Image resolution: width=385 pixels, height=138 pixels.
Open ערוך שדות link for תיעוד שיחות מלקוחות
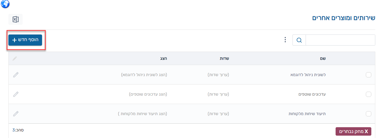click(218, 114)
